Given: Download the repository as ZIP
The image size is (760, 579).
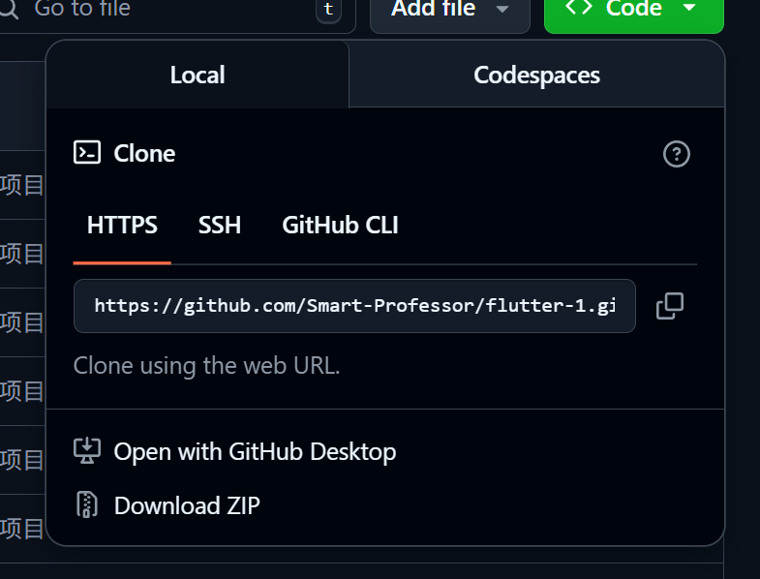Looking at the screenshot, I should (x=187, y=505).
